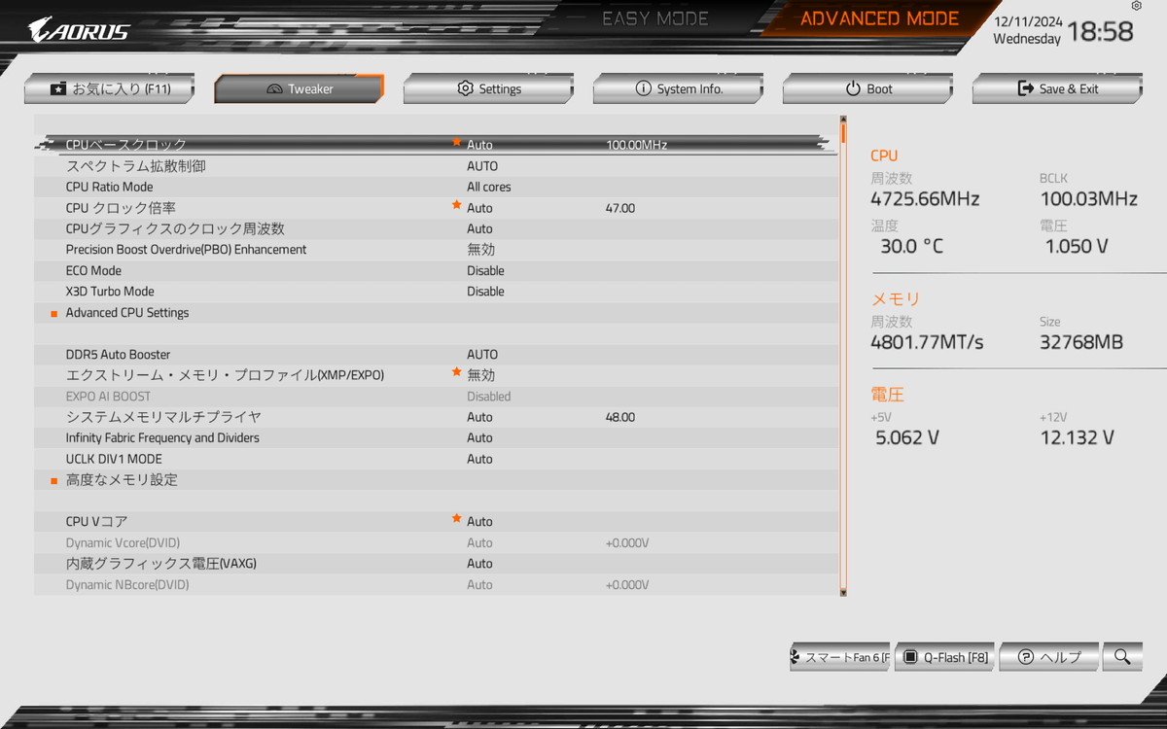The width and height of the screenshot is (1167, 729).
Task: Click the gear icon above the clock
Action: click(1137, 6)
